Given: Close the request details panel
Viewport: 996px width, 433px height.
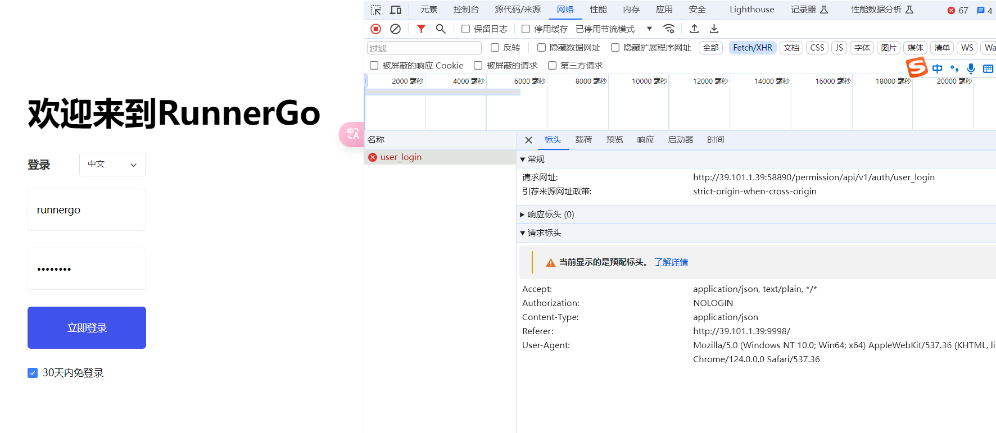Looking at the screenshot, I should pos(528,140).
